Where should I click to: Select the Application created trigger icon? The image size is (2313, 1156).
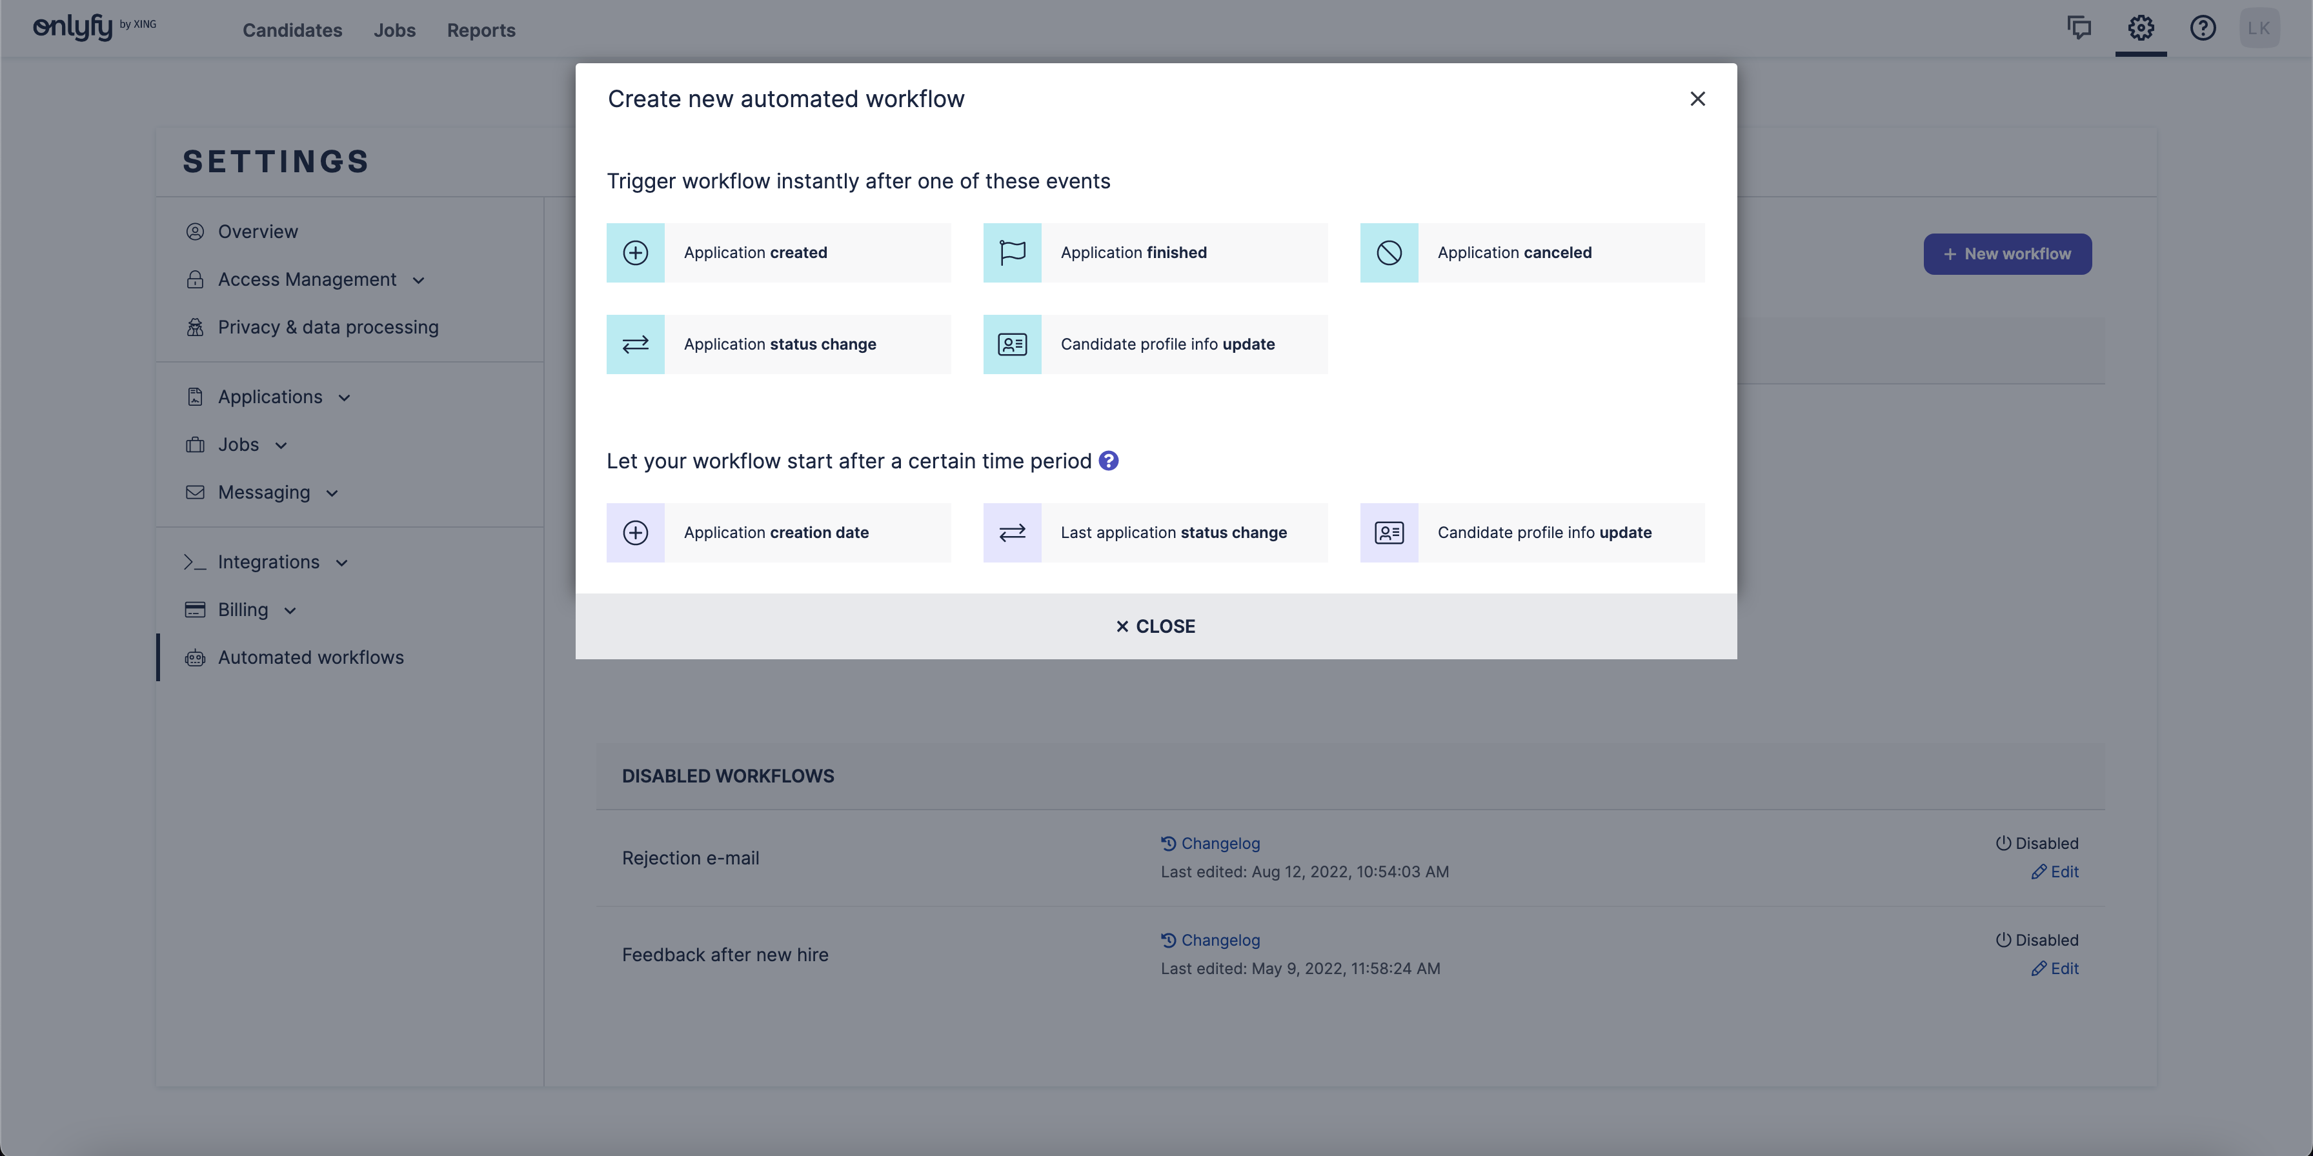[x=636, y=252]
